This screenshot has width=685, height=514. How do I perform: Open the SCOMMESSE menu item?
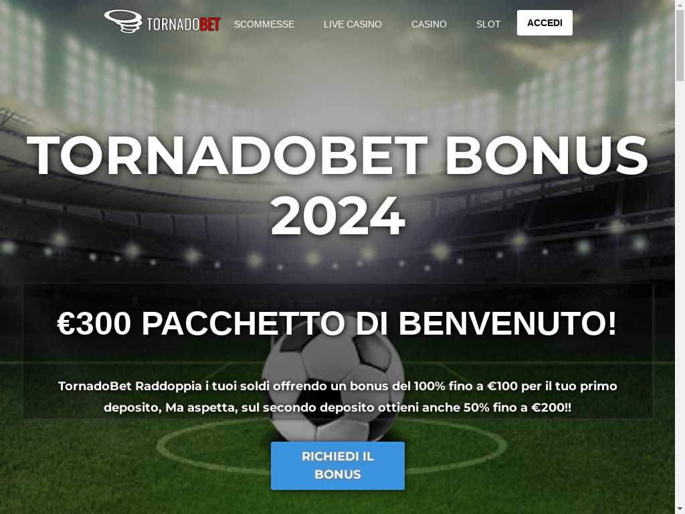[264, 24]
